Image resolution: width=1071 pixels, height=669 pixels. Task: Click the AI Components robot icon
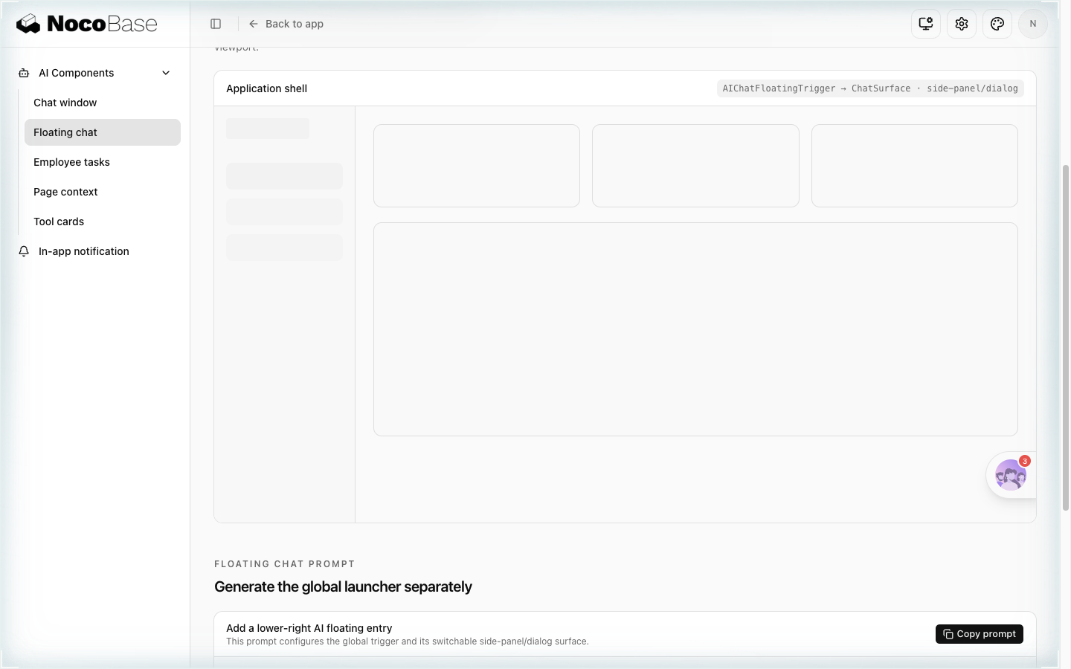24,73
